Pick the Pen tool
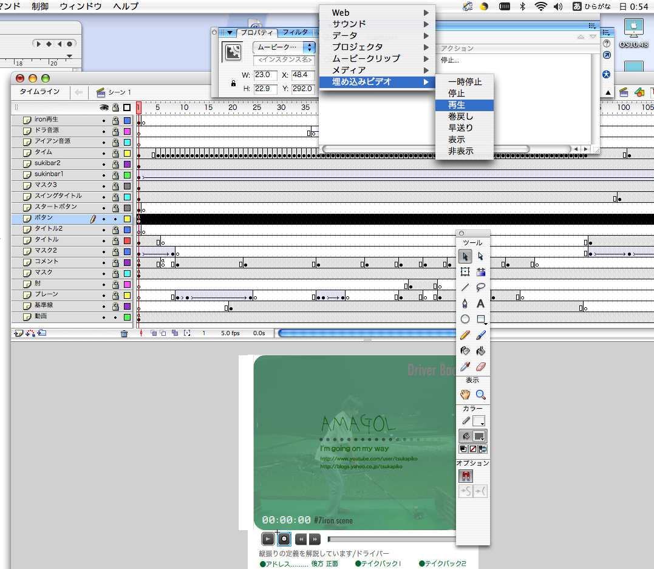The height and width of the screenshot is (569, 654). coord(465,303)
